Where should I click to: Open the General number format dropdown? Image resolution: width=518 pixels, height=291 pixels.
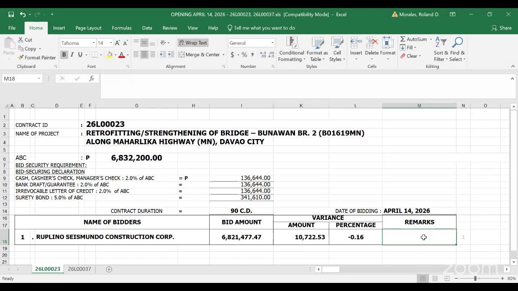point(272,43)
